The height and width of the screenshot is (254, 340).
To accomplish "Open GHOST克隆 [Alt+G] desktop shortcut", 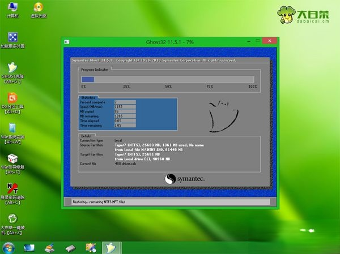I will (12, 73).
